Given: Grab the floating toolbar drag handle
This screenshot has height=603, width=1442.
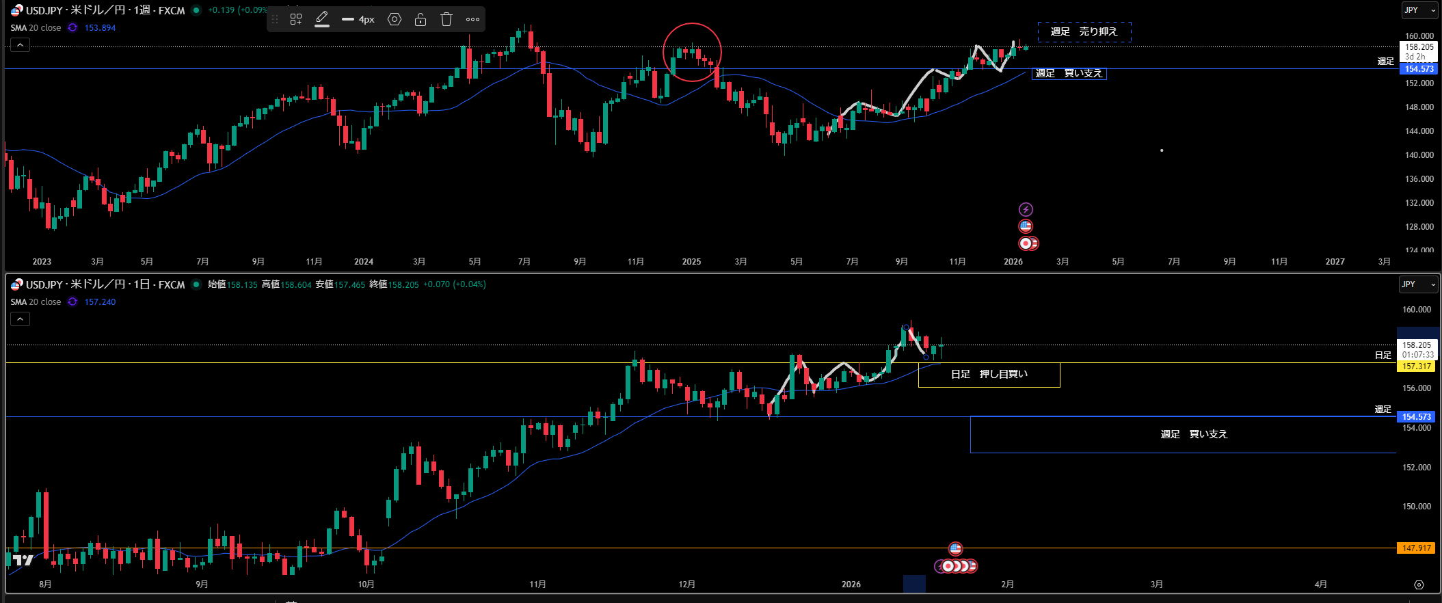Looking at the screenshot, I should coord(276,20).
